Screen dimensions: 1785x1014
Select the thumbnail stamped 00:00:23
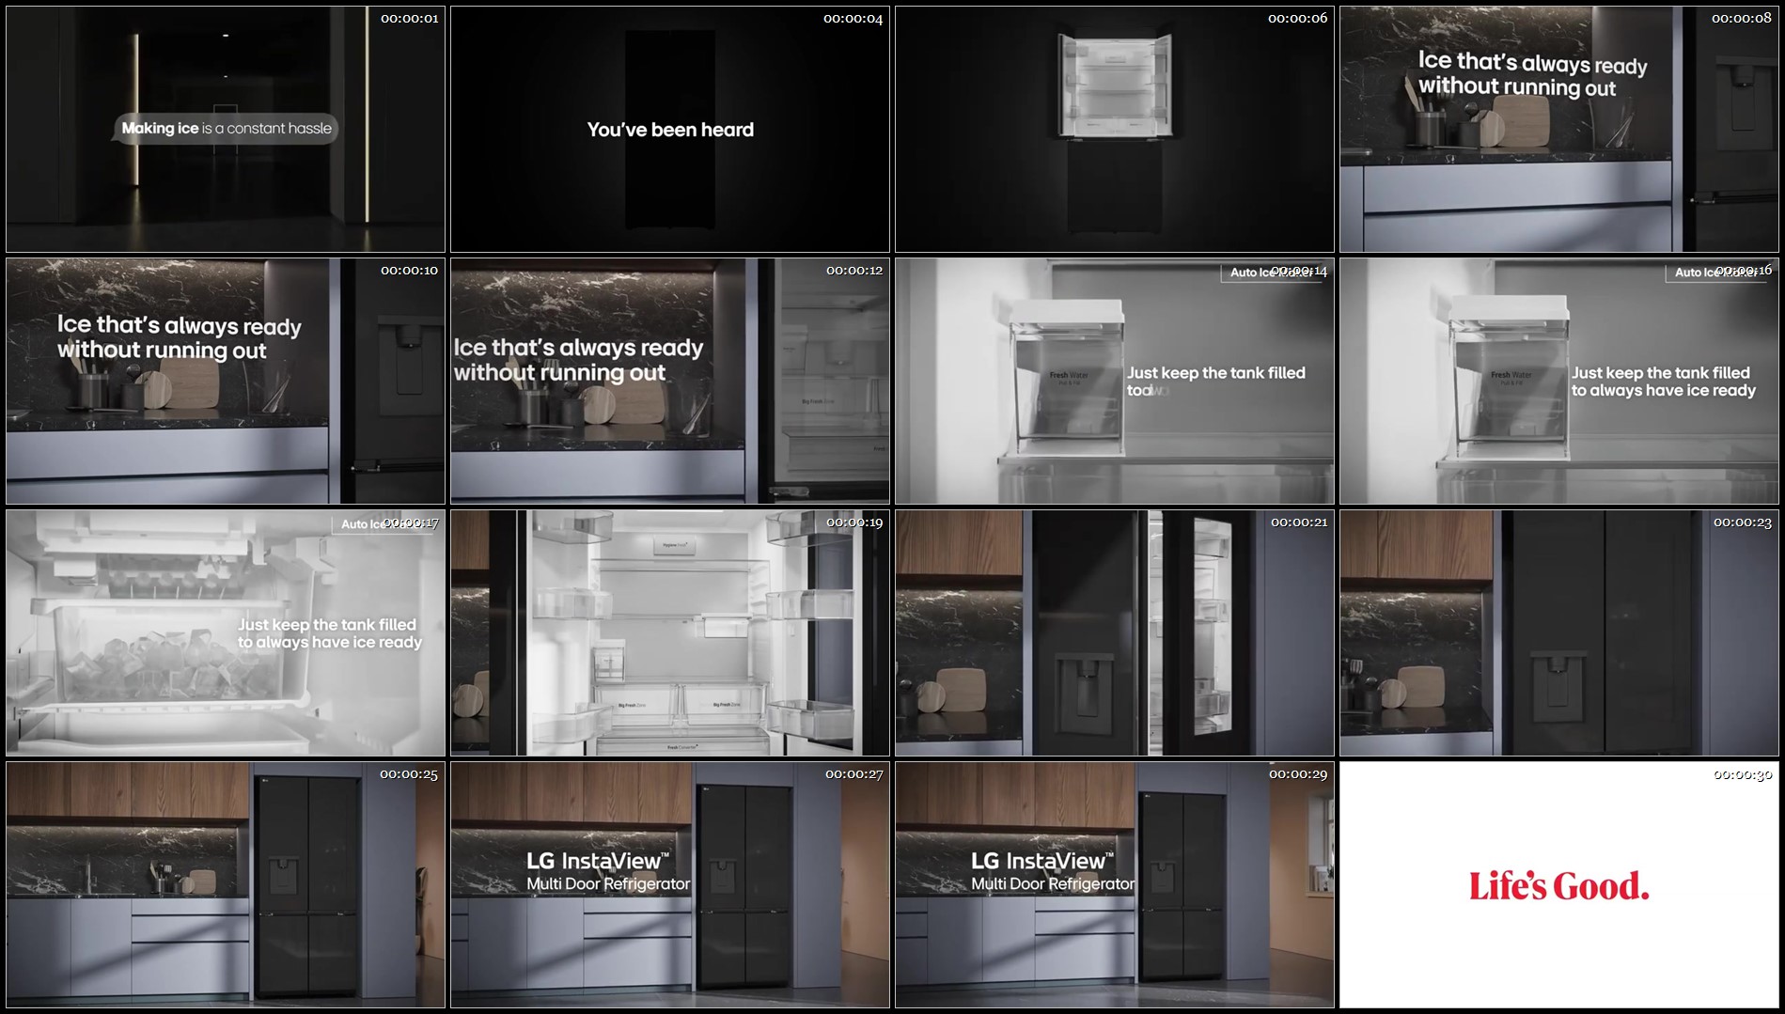point(1559,633)
